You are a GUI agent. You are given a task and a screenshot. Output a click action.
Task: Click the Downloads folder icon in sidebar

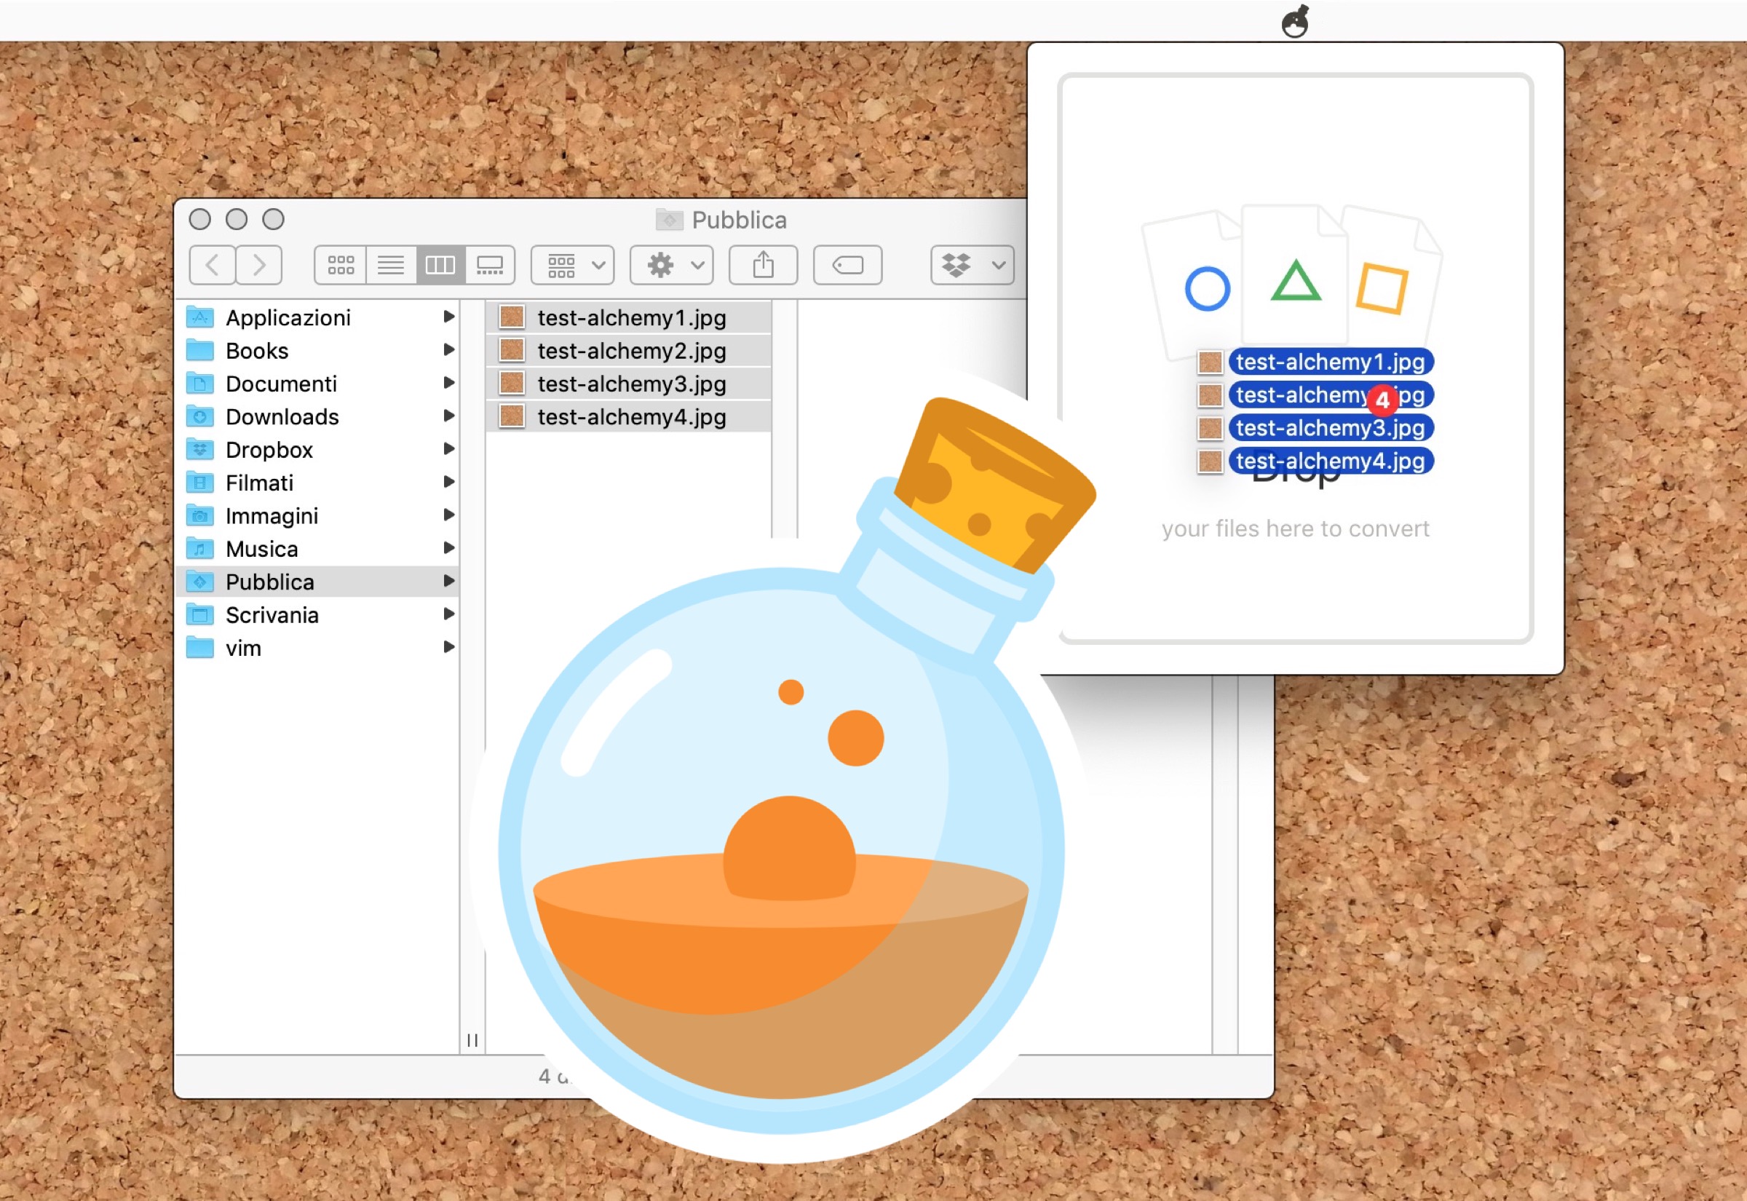[200, 416]
